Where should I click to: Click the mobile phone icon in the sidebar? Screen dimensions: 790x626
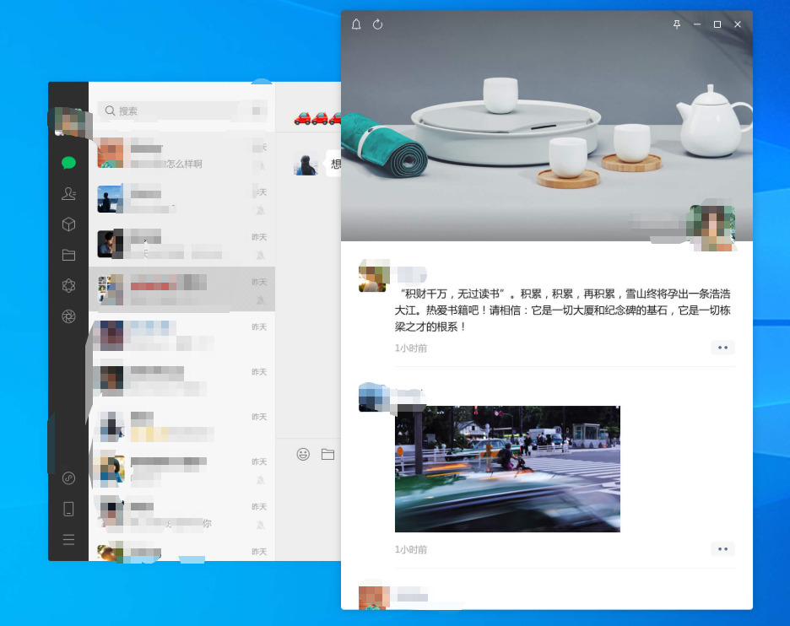pos(68,509)
